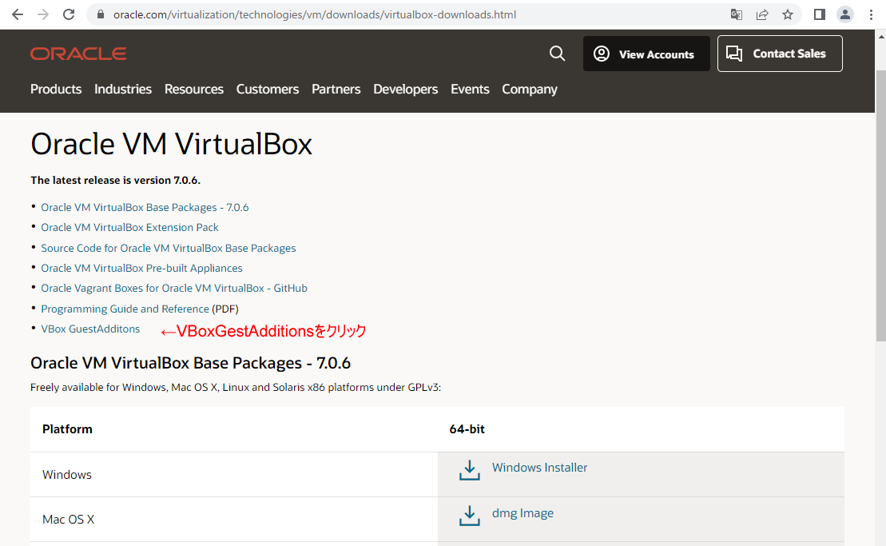Viewport: 886px width, 546px height.
Task: Reload the current page
Action: tap(69, 14)
